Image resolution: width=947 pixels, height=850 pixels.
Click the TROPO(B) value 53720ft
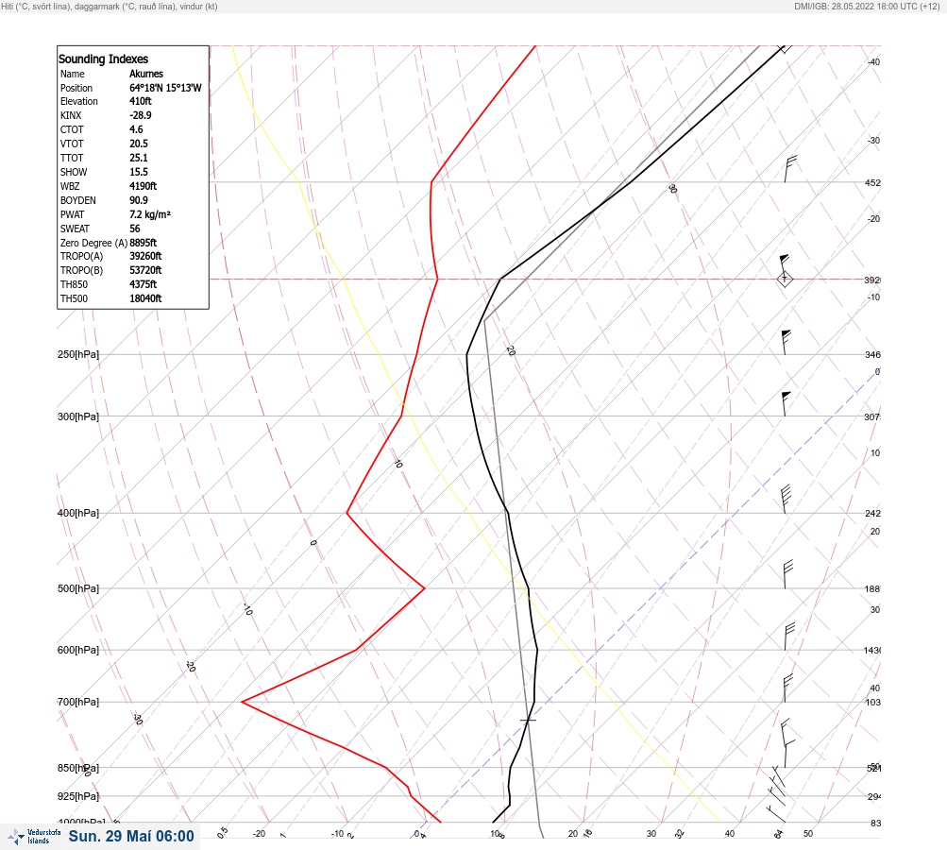point(145,270)
